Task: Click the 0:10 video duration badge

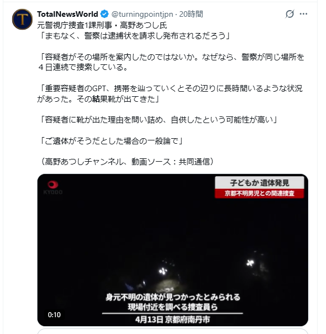Action: click(54, 314)
